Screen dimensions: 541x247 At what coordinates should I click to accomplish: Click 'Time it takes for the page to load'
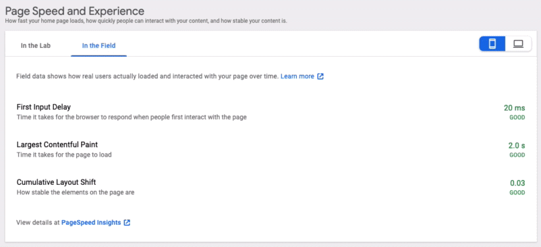[64, 155]
